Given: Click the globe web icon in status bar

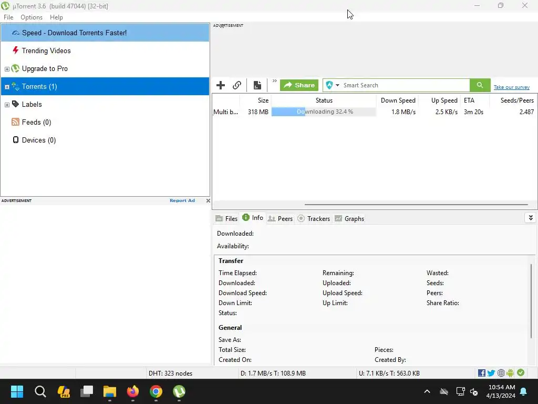Looking at the screenshot, I should pyautogui.click(x=501, y=373).
